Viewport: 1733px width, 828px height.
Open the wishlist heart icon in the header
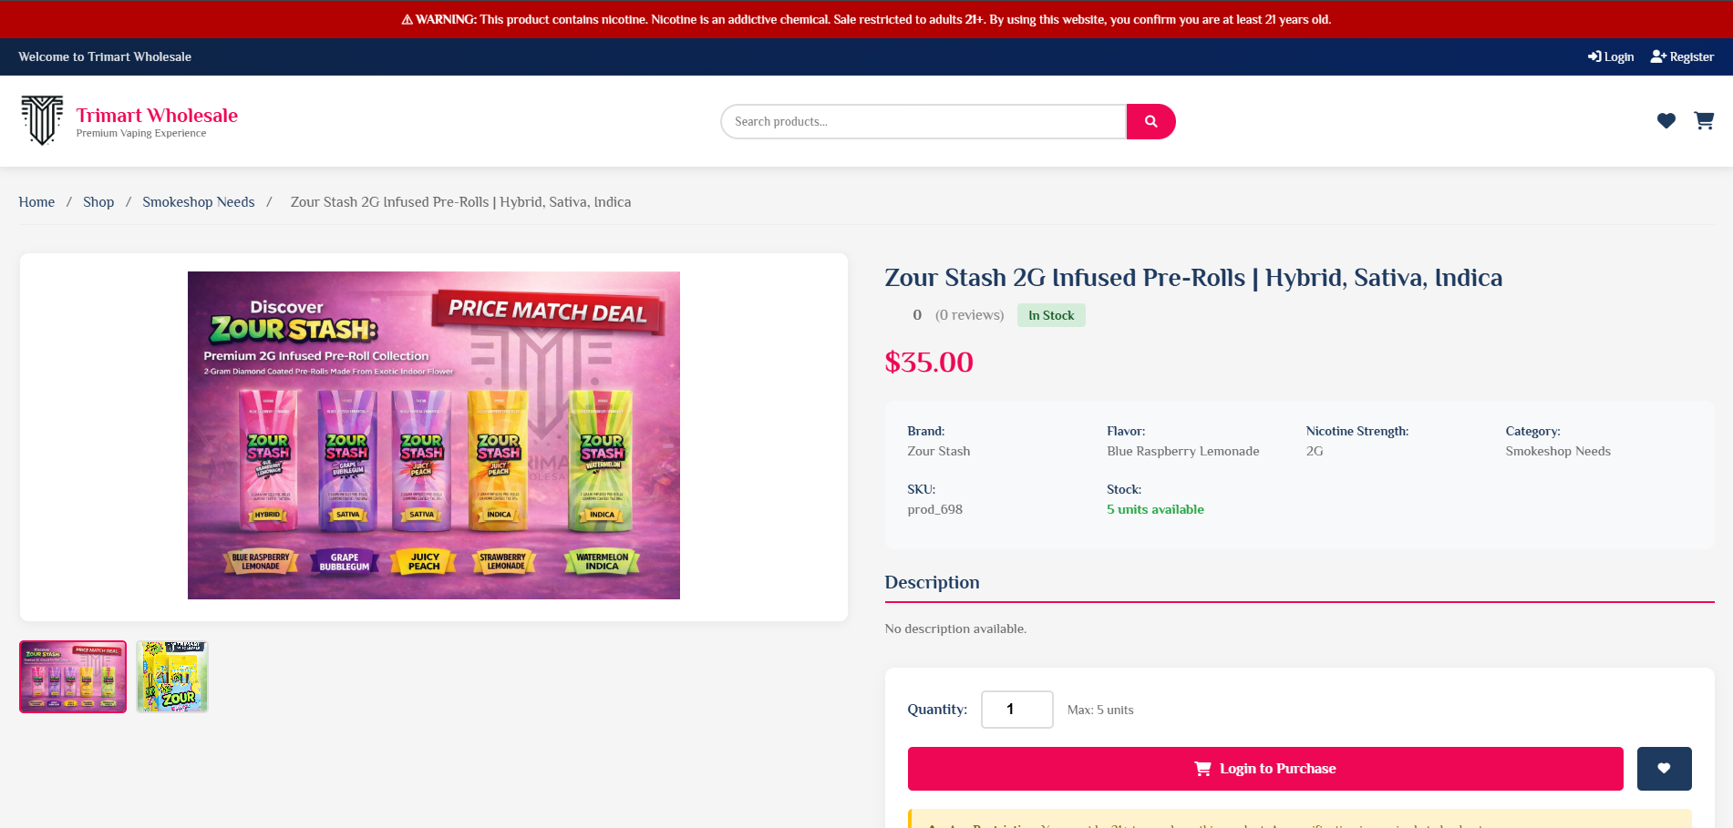point(1666,120)
